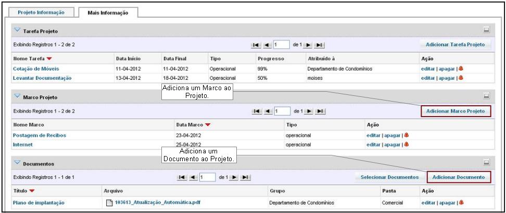Sort by Título column arrow
The image size is (506, 213).
click(x=32, y=191)
